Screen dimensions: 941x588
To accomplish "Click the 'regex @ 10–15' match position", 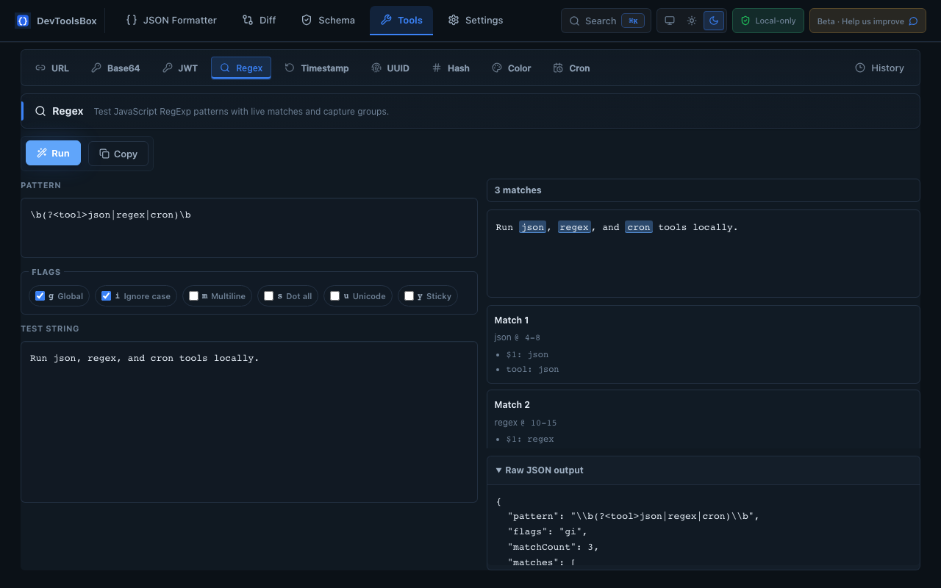I will pyautogui.click(x=526, y=423).
